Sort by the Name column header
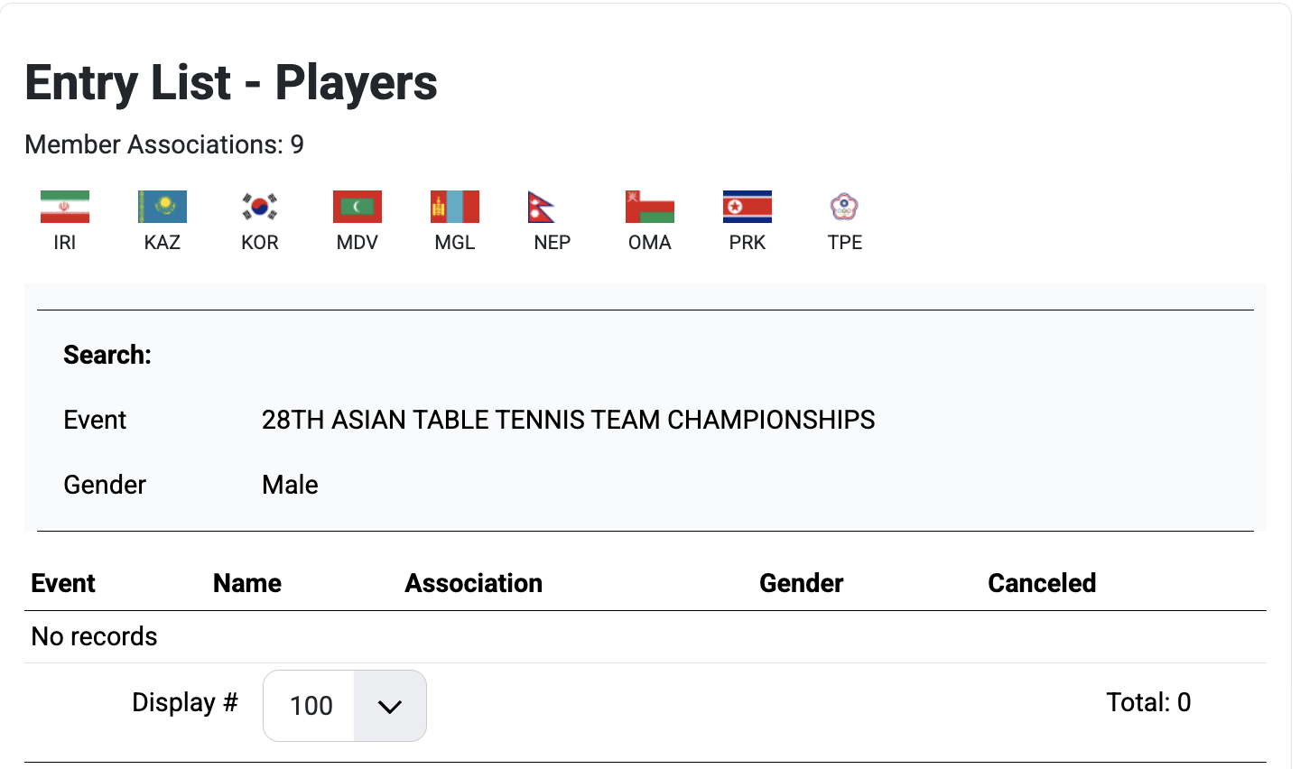 tap(247, 583)
